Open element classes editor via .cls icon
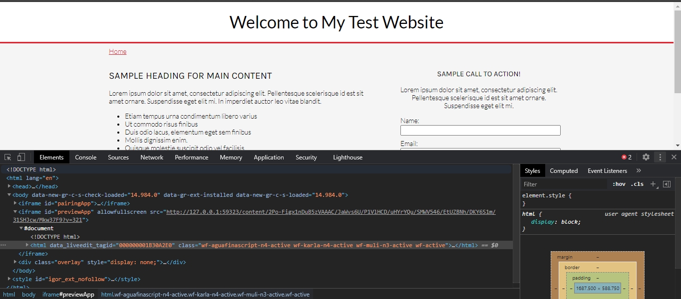This screenshot has height=299, width=681. click(x=637, y=184)
